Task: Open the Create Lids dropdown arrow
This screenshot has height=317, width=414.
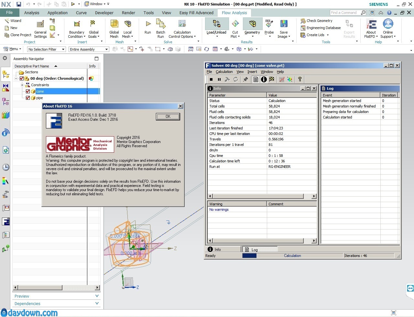Action: click(328, 35)
